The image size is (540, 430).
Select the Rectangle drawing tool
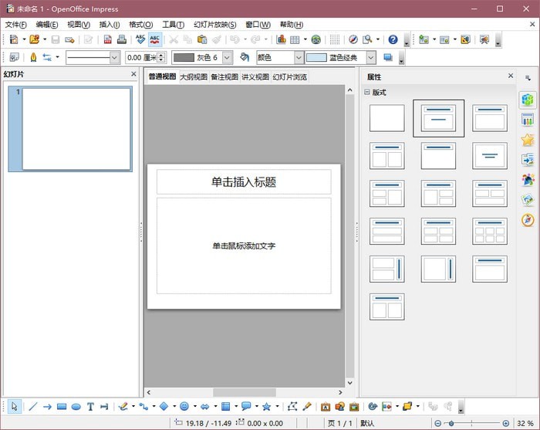click(x=62, y=407)
